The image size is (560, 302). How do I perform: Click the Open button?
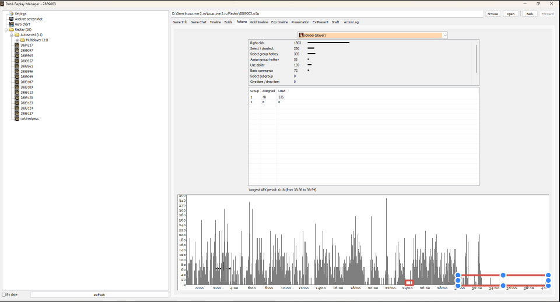point(510,14)
